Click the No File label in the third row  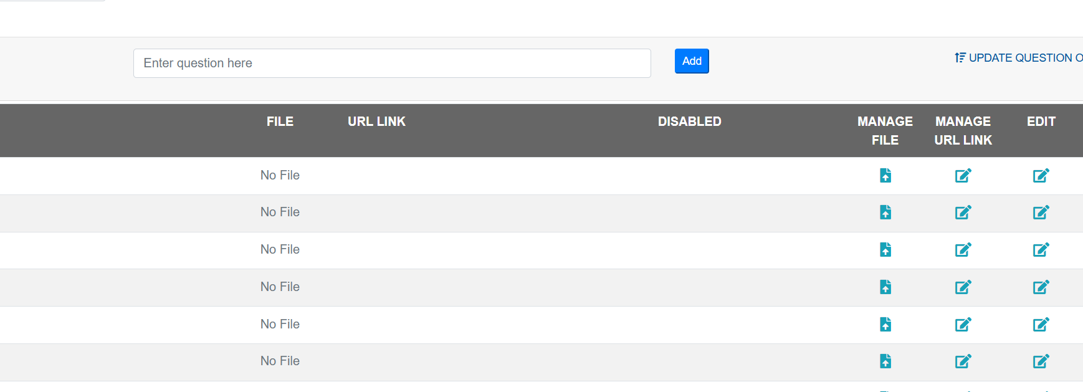click(280, 249)
